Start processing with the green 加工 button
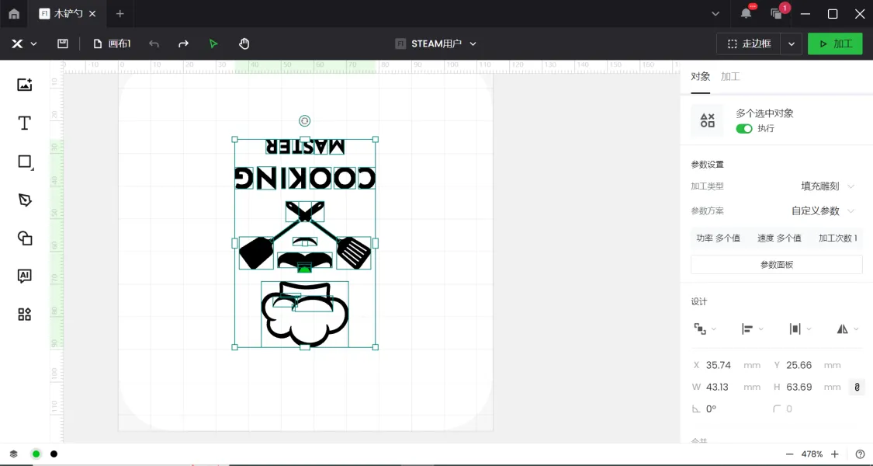The image size is (873, 466). click(x=835, y=44)
